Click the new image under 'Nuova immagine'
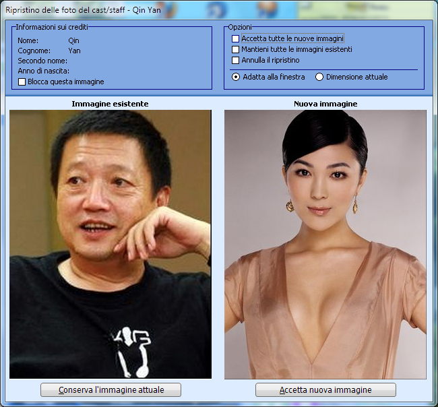Viewport: 438px width, 407px height. [x=325, y=244]
